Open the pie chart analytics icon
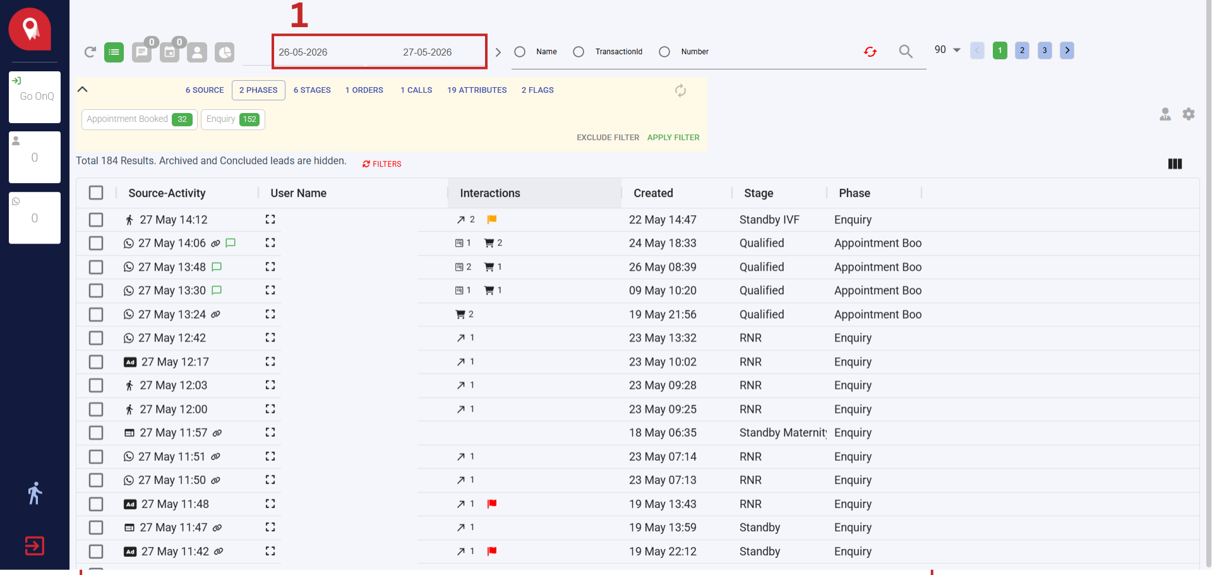This screenshot has height=575, width=1212. [x=224, y=52]
